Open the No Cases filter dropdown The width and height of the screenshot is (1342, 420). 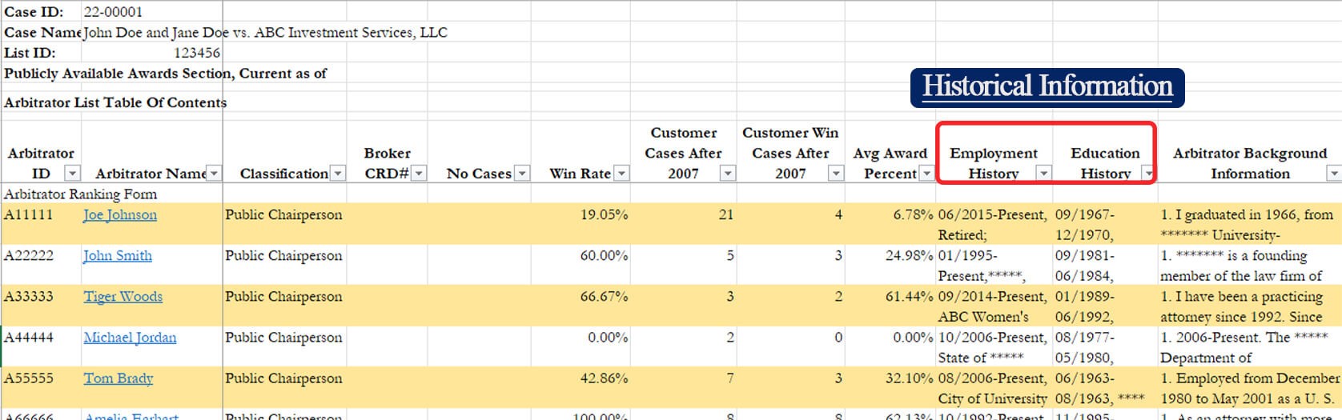click(522, 174)
